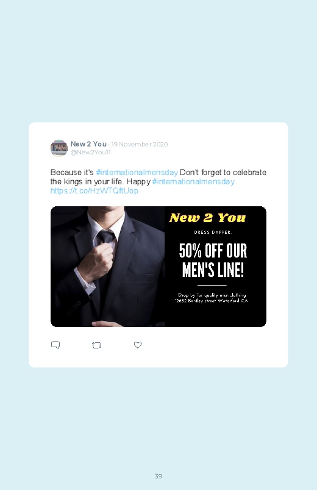Viewport: 317px width, 490px height.
Task: Open the #internationalmensday hashtag after Happy
Action: pyautogui.click(x=193, y=182)
